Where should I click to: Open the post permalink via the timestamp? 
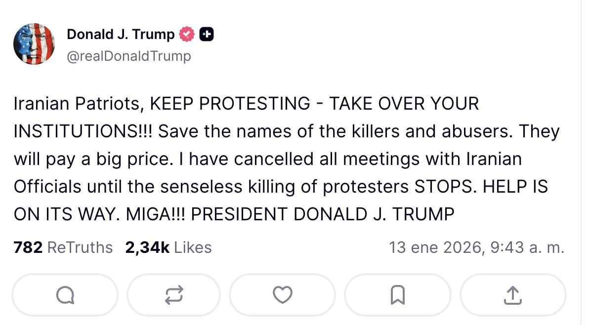(x=477, y=247)
